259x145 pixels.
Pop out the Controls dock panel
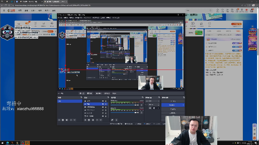click(184, 98)
